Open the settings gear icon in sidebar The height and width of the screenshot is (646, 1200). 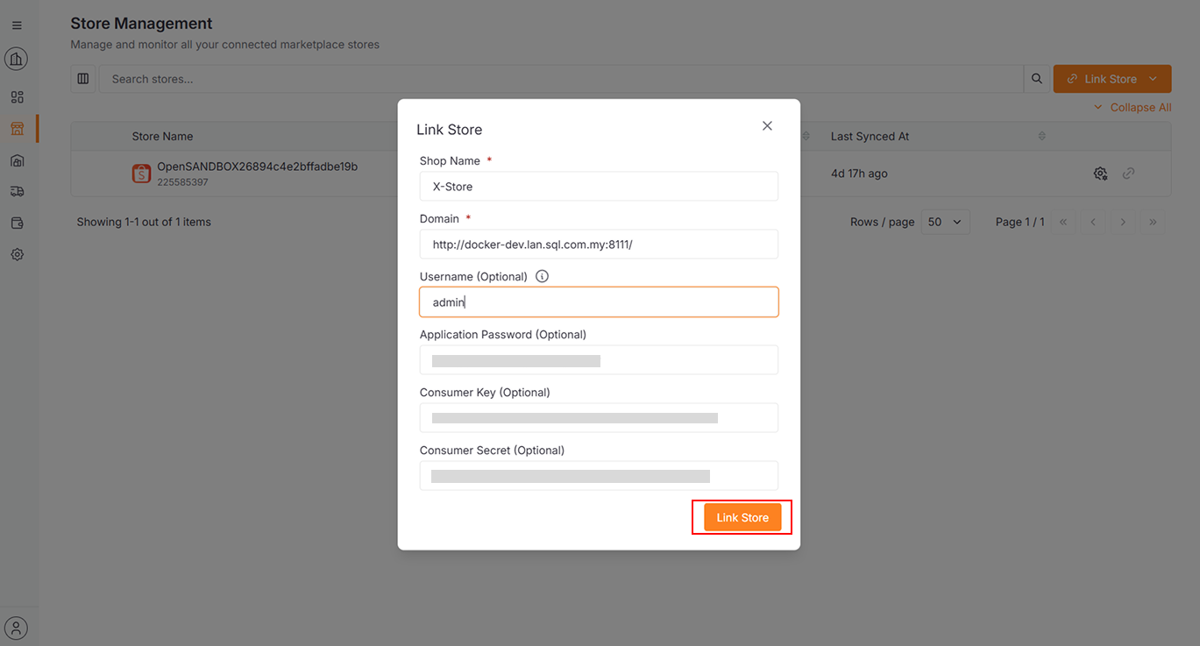17,254
